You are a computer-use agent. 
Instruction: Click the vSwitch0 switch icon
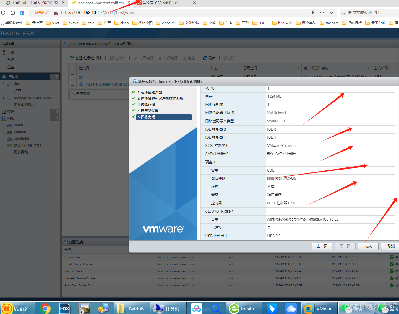(9, 139)
